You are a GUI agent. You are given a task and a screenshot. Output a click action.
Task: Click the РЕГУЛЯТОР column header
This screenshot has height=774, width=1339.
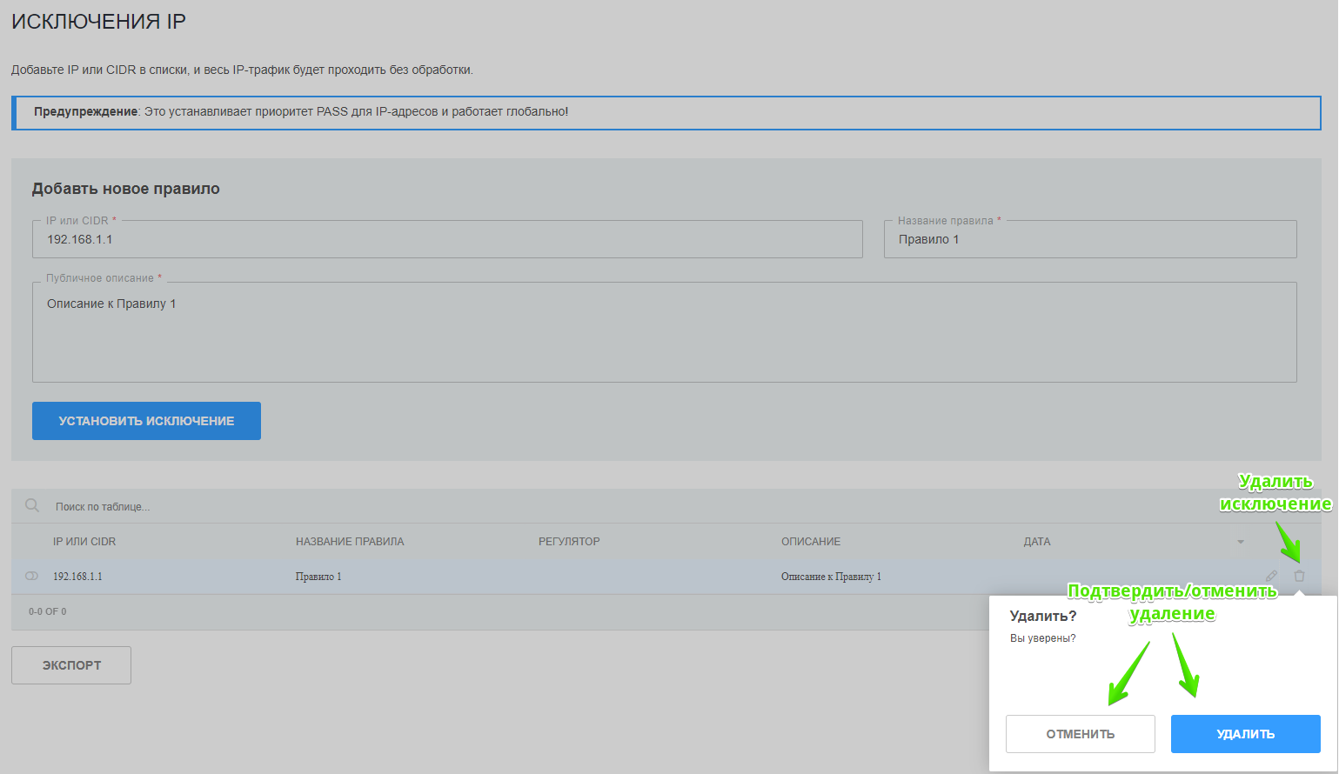tap(569, 542)
